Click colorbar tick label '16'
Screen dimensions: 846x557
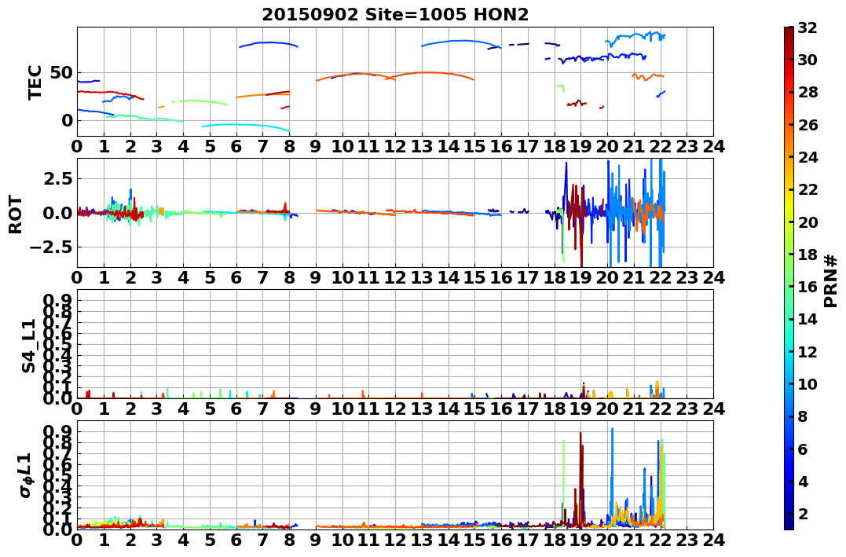tap(808, 287)
